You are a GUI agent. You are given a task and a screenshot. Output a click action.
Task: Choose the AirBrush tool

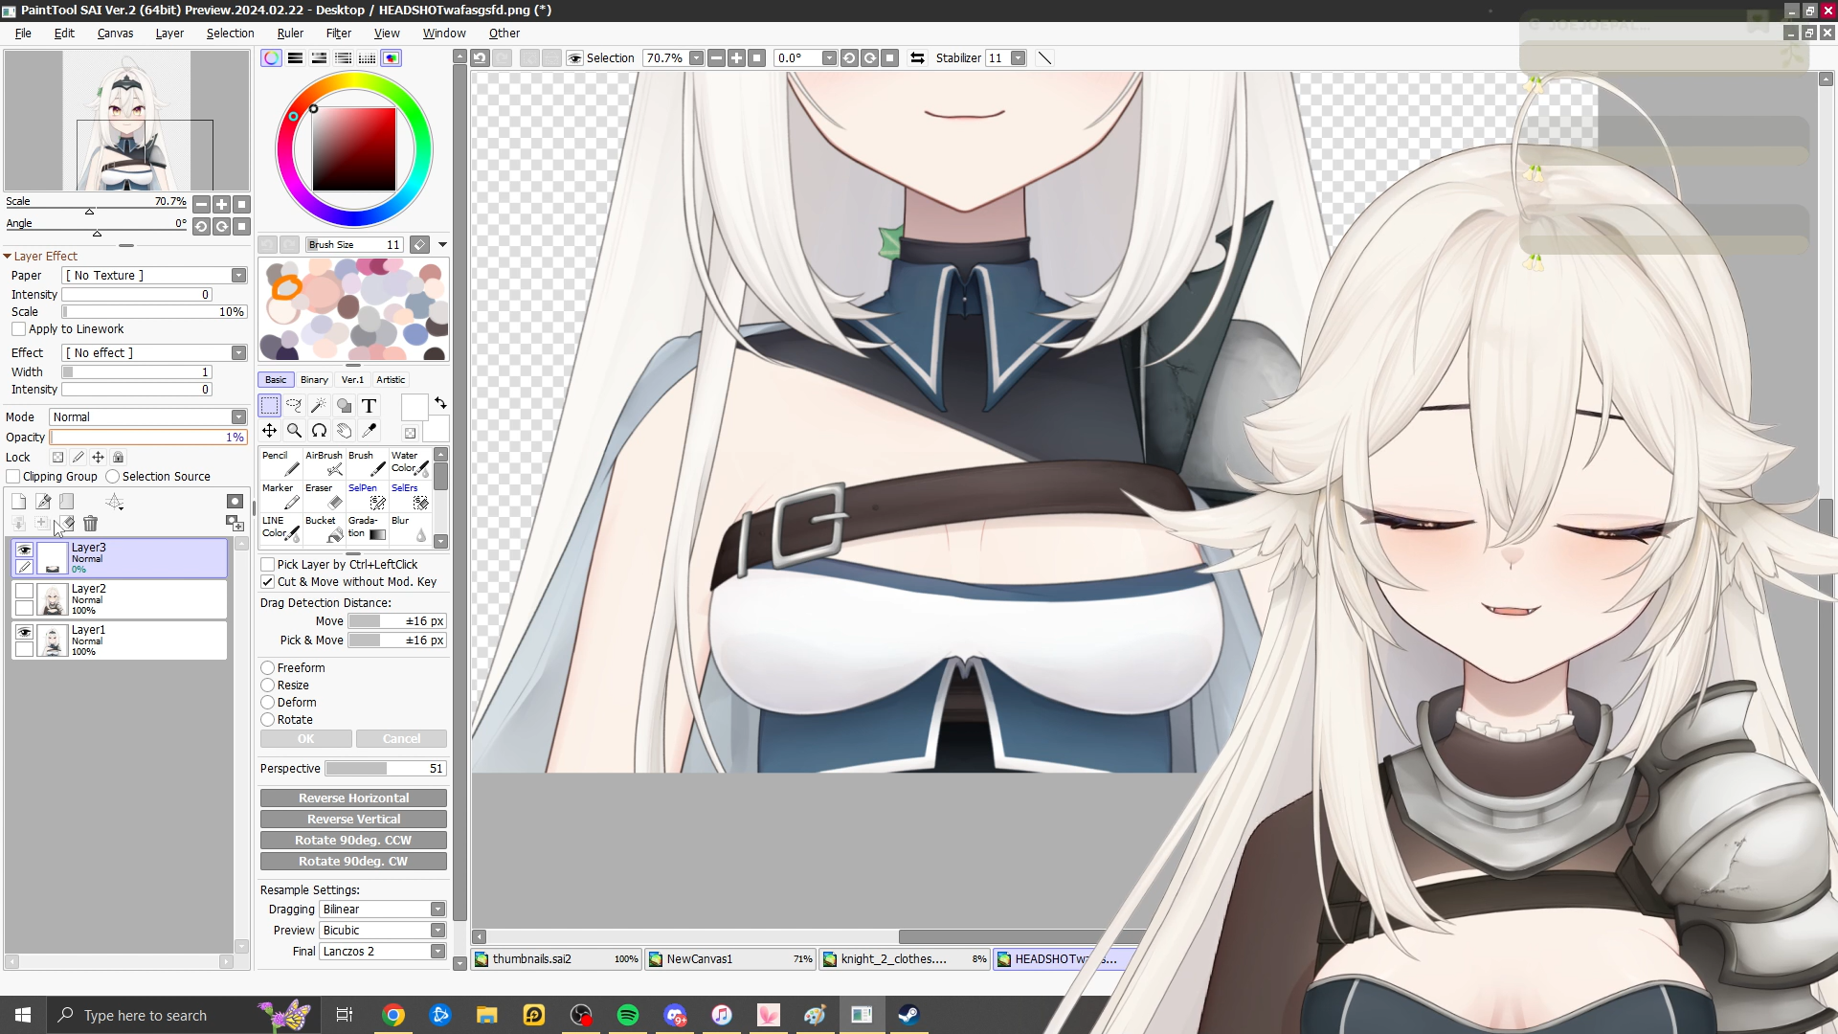click(x=324, y=463)
